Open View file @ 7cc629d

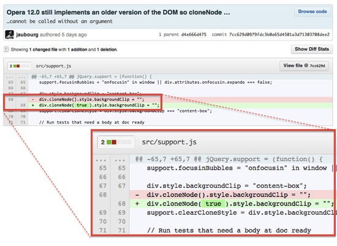pos(304,66)
